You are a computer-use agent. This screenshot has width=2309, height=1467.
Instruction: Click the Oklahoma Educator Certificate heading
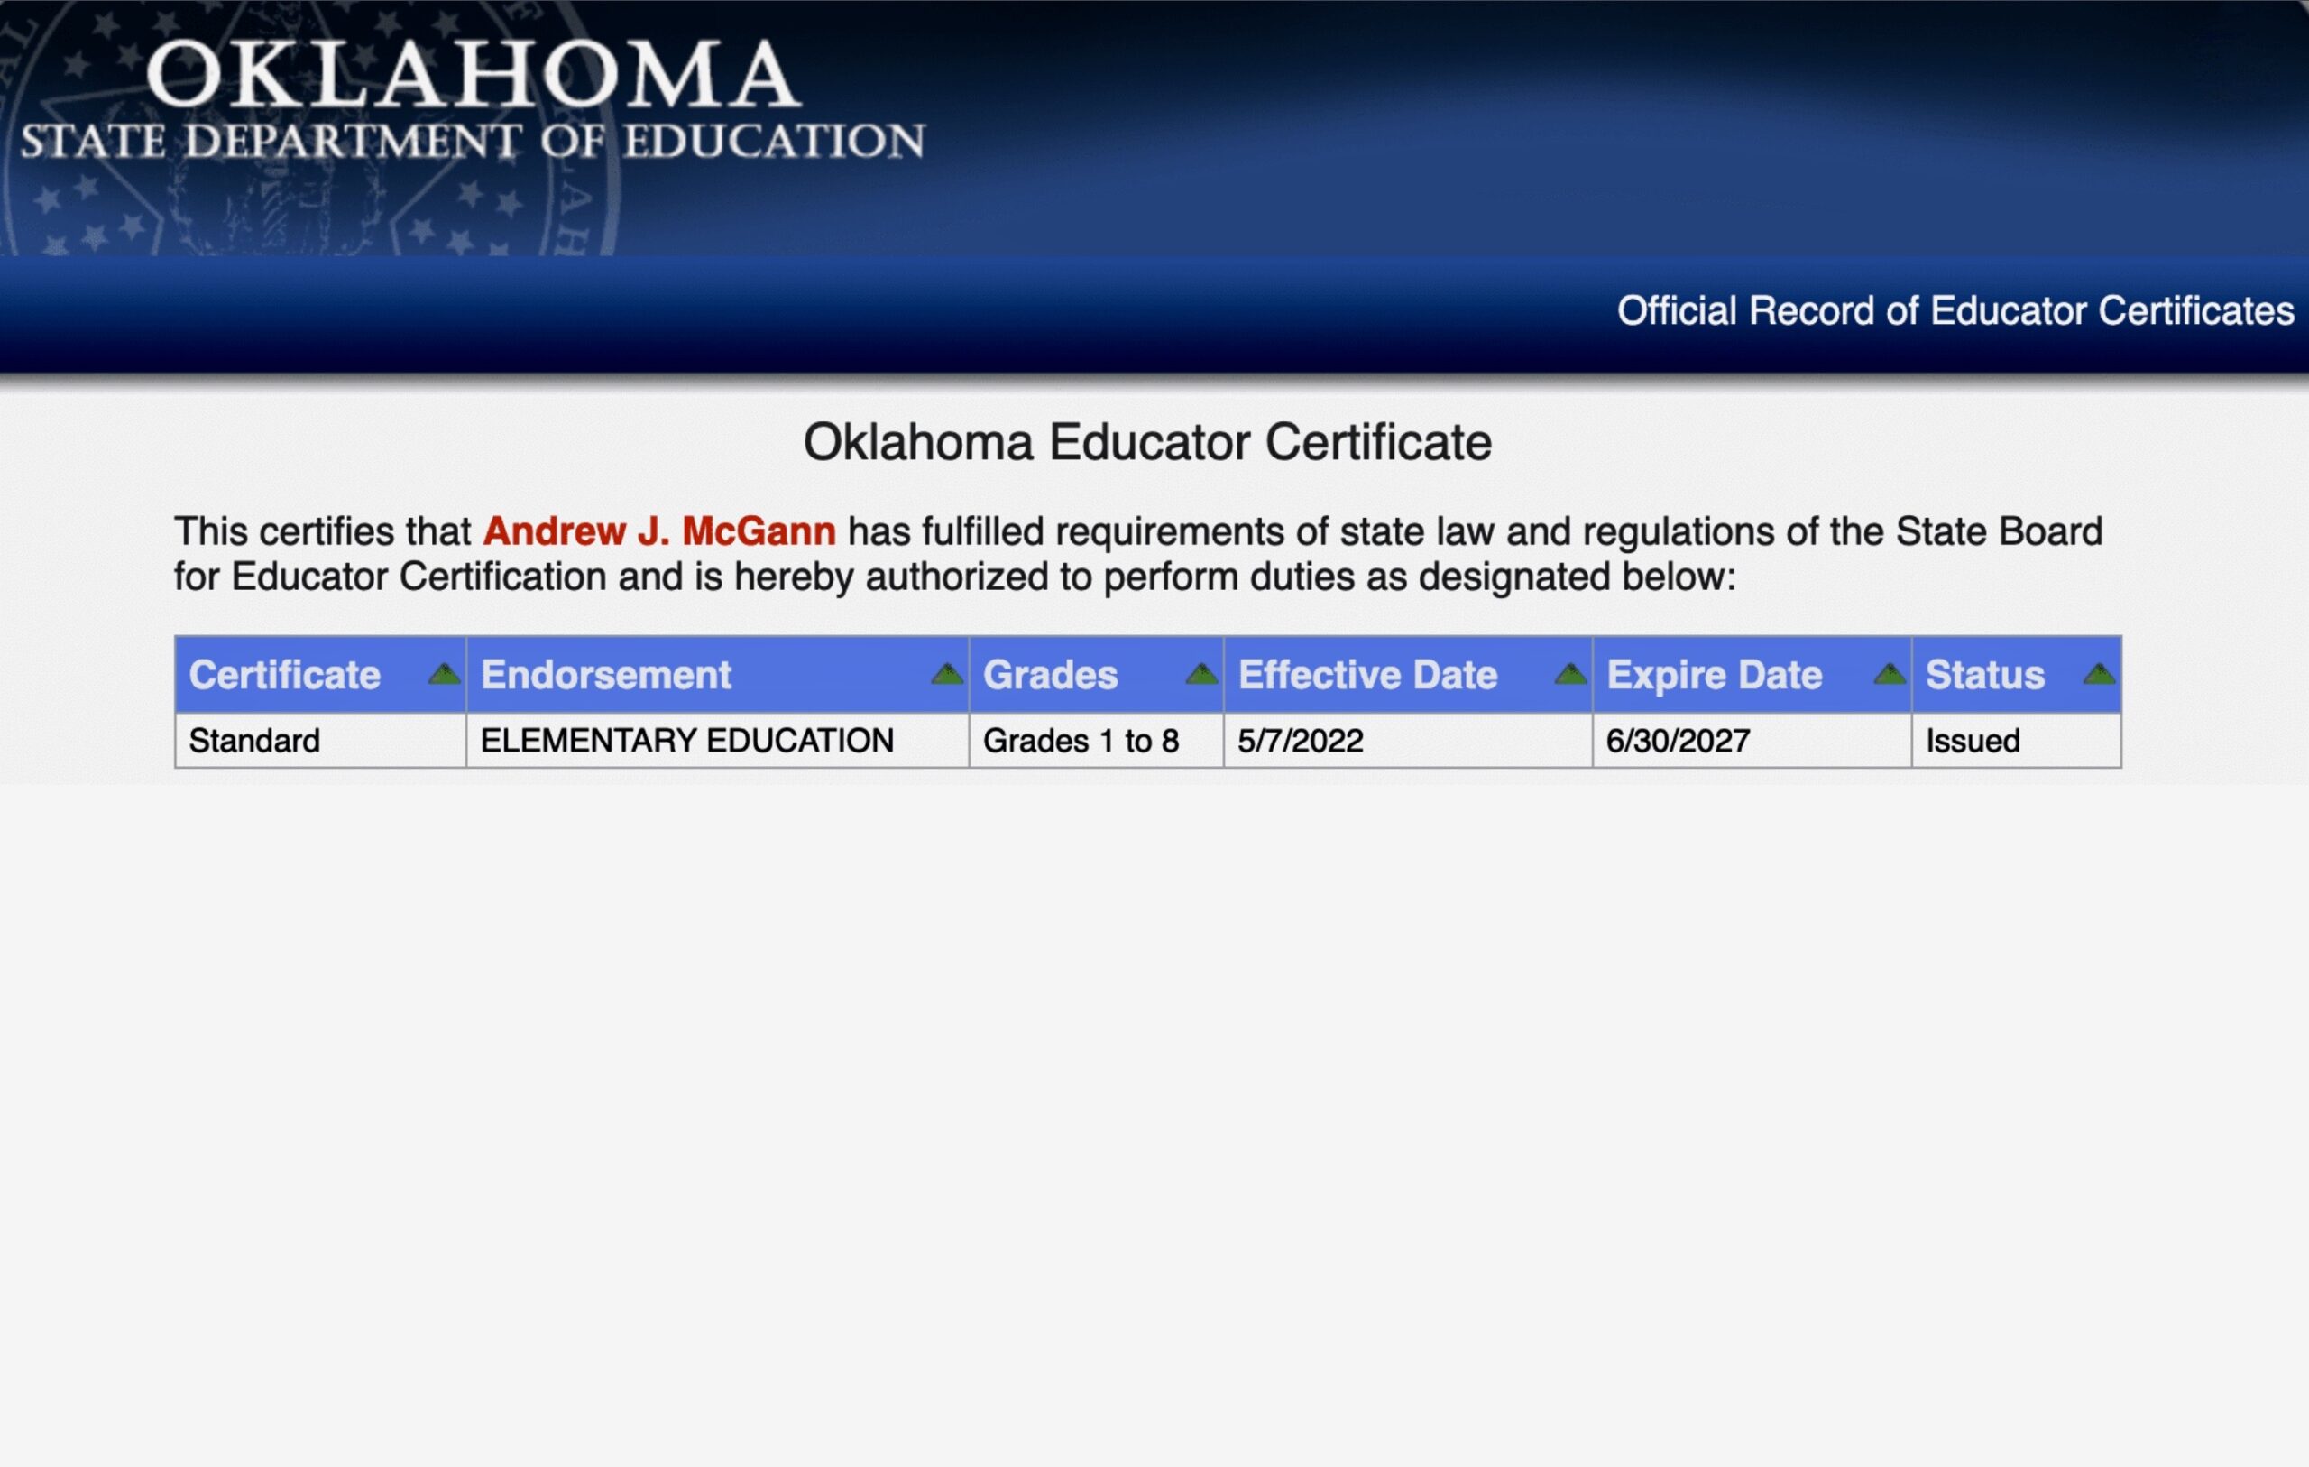pos(1146,442)
